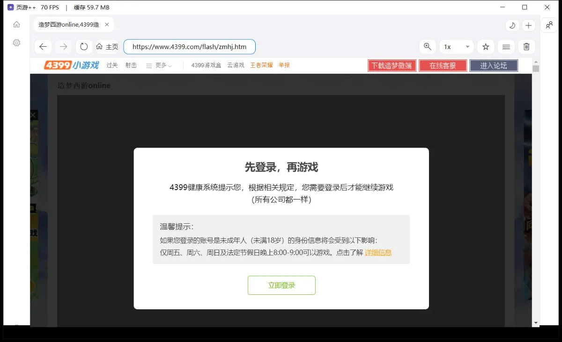
Task: Bookmark page with star icon
Action: pos(486,47)
